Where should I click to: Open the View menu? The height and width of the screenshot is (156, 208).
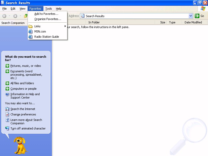pyautogui.click(x=22, y=9)
